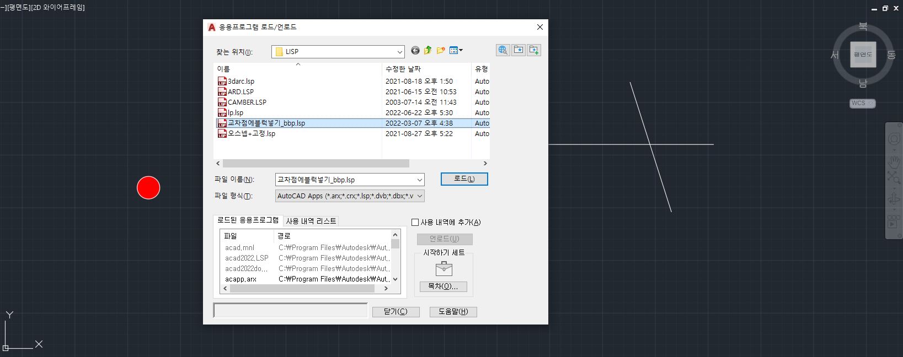
Task: Click the 파일 column header in loaded list
Action: coord(247,236)
